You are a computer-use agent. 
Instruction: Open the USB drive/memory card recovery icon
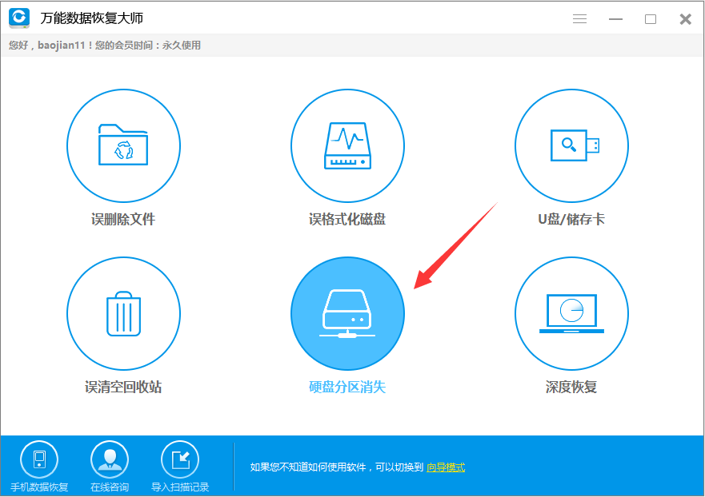(x=571, y=145)
